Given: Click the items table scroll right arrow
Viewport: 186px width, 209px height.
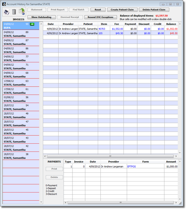Looking at the screenshot, I should [176, 156].
